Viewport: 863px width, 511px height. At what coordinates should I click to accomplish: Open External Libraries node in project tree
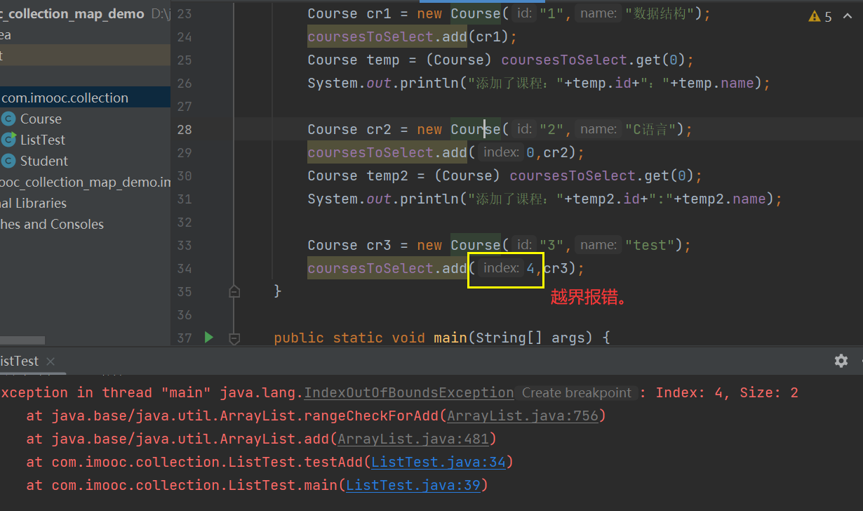tap(33, 203)
